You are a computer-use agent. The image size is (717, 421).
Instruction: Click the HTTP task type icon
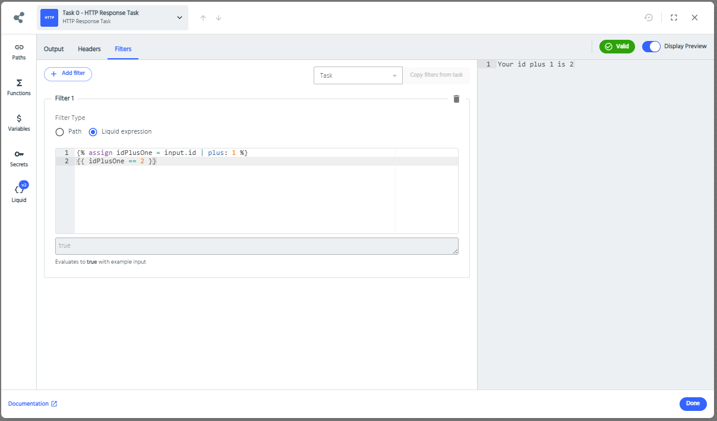tap(49, 18)
